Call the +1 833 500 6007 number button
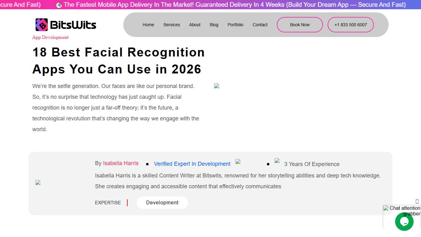Viewport: 421px width, 237px height. [350, 24]
